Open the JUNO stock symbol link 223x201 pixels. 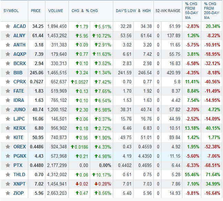(x=19, y=110)
